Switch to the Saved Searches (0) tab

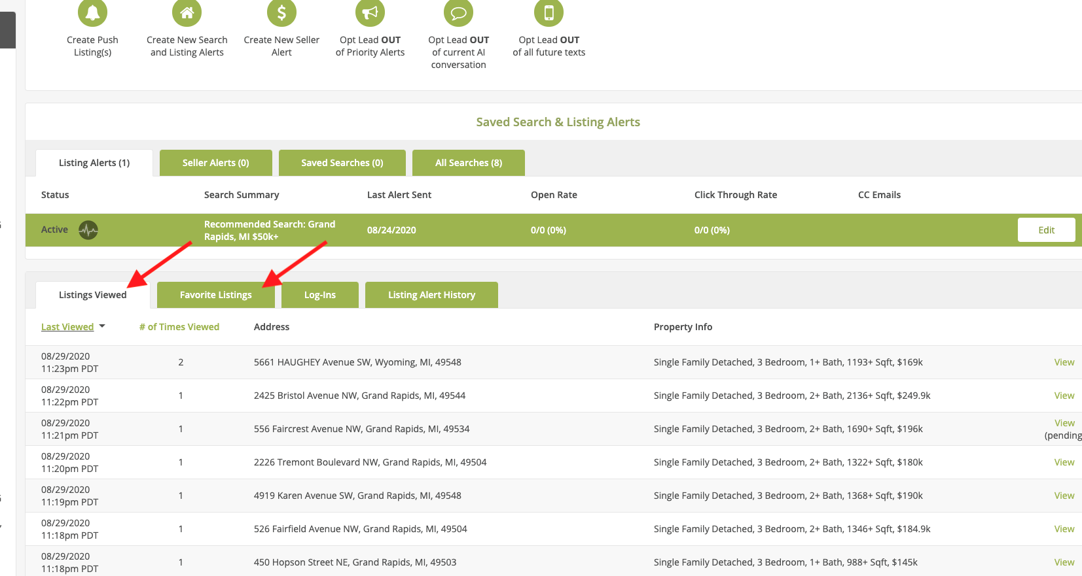coord(342,163)
